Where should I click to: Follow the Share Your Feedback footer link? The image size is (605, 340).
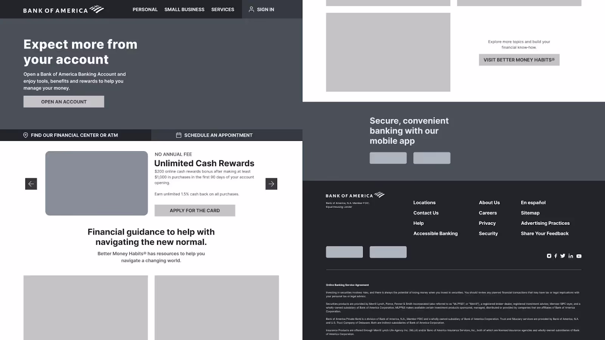(x=544, y=233)
